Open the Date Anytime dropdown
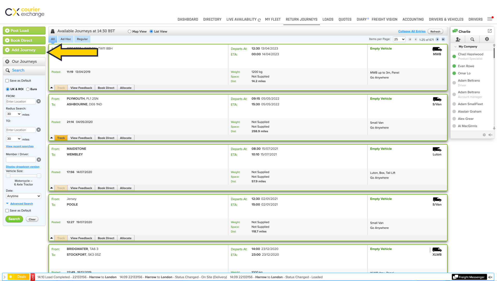The width and height of the screenshot is (497, 281). [x=23, y=196]
